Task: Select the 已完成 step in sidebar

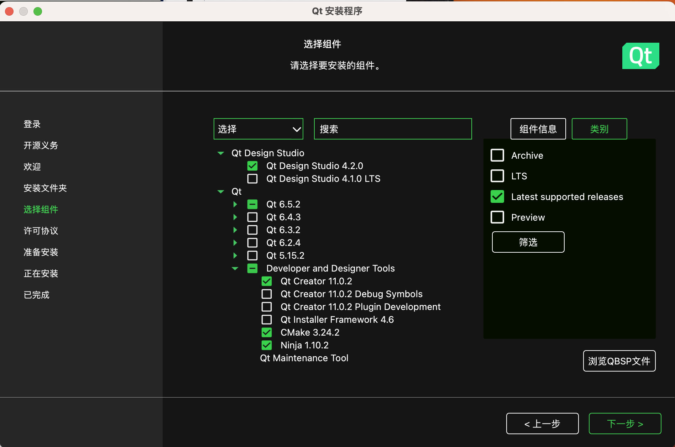Action: click(x=36, y=295)
